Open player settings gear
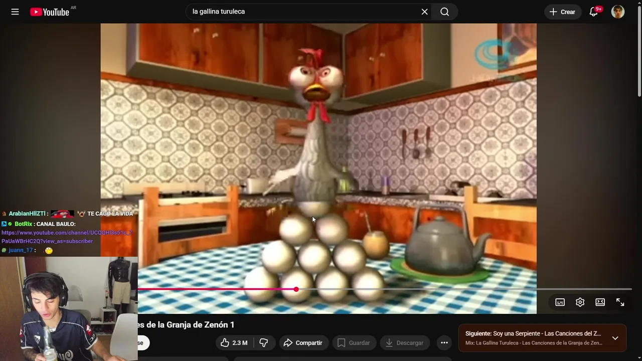This screenshot has height=361, width=642. pyautogui.click(x=580, y=302)
